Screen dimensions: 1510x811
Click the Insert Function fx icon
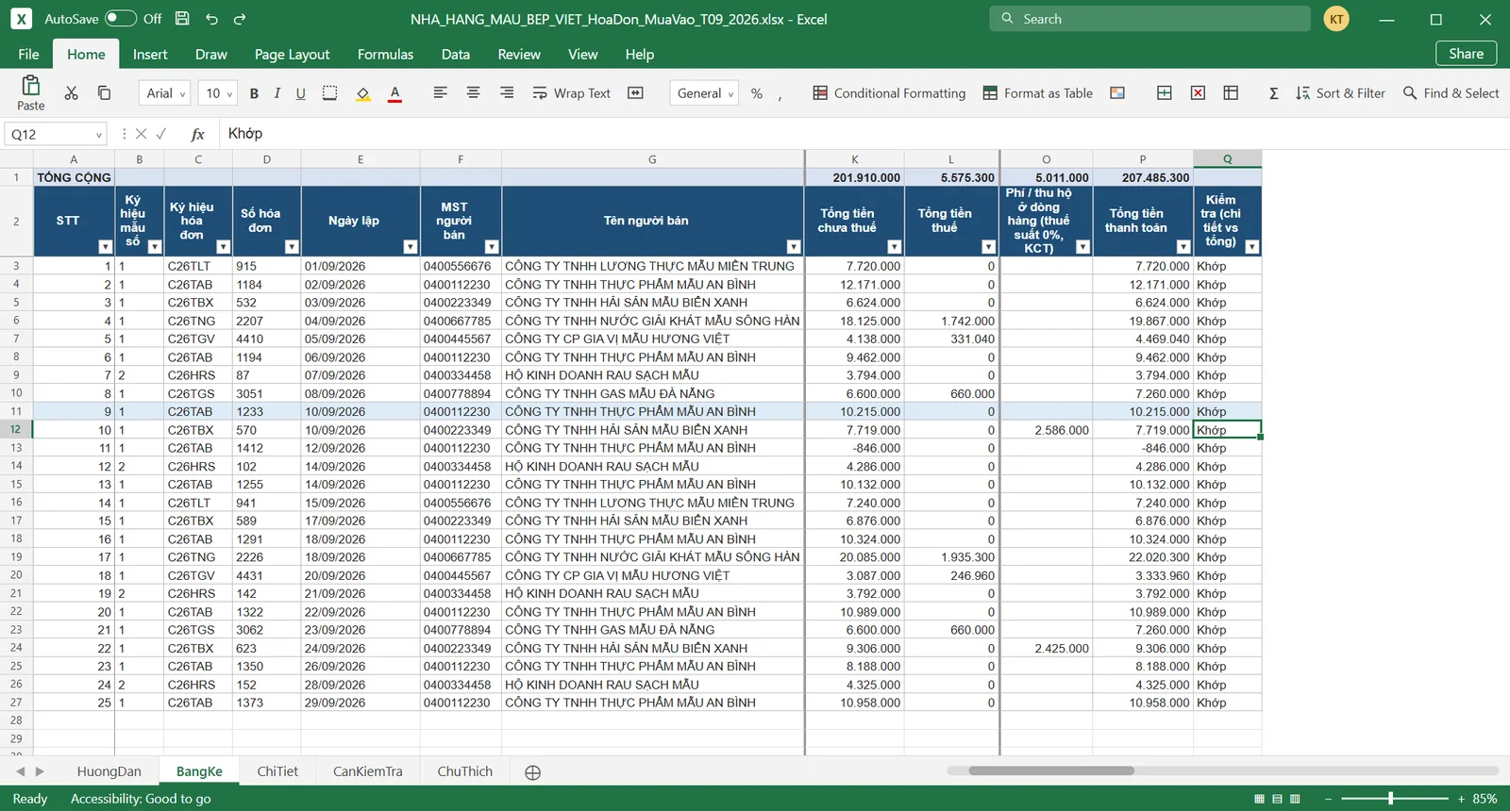pyautogui.click(x=197, y=134)
